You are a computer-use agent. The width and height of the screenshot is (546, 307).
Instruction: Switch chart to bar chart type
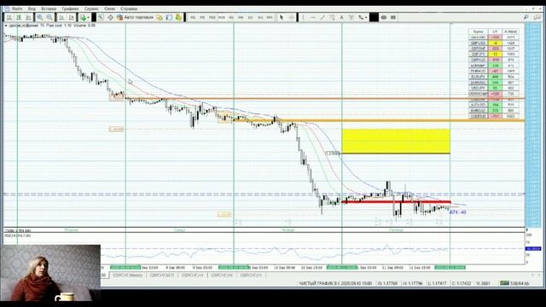pos(9,17)
